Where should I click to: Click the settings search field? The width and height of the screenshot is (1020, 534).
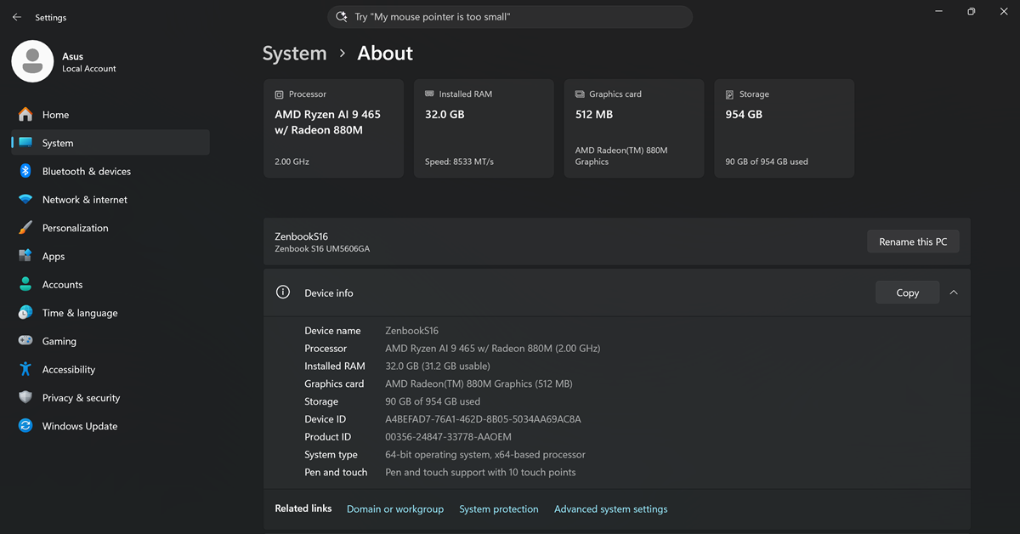pyautogui.click(x=510, y=17)
